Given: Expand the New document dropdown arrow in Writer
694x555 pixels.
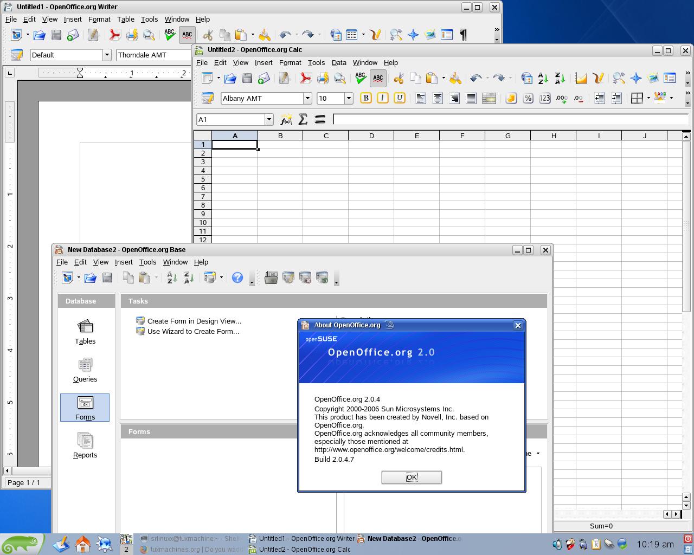Looking at the screenshot, I should click(x=28, y=35).
